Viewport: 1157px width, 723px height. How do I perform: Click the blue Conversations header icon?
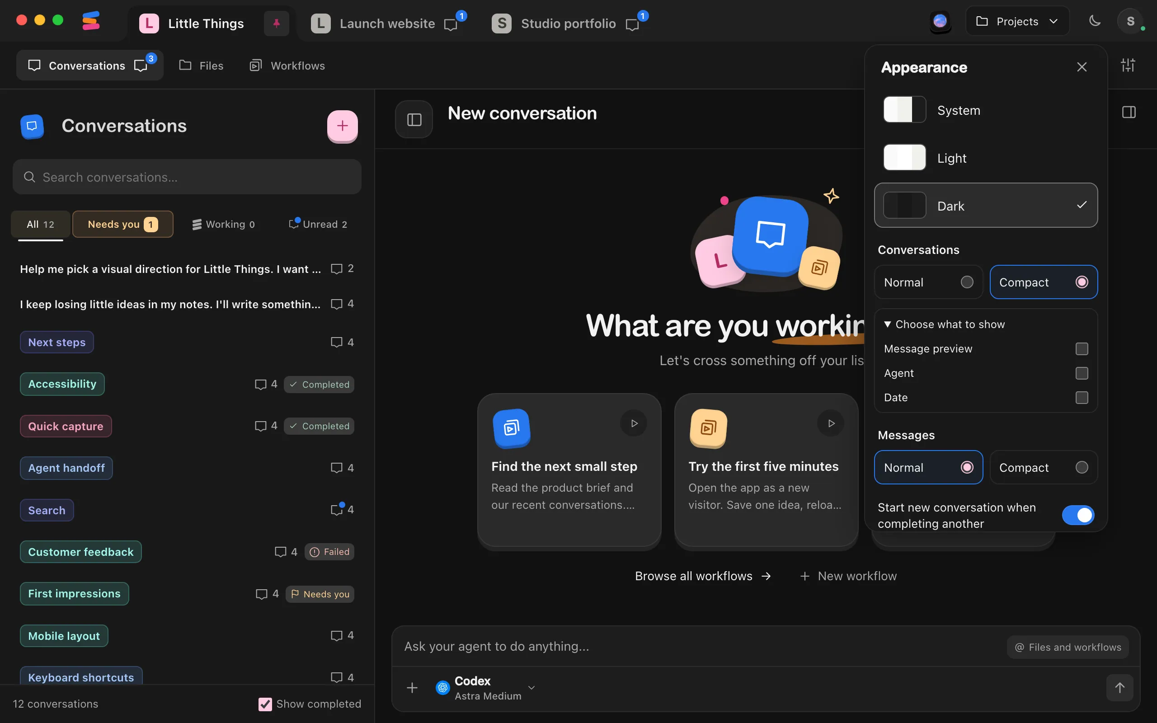pyautogui.click(x=32, y=126)
